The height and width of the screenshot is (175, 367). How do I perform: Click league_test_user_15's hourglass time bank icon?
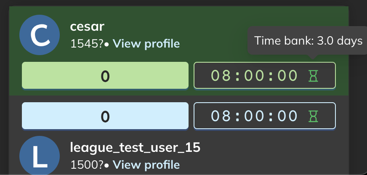314,116
